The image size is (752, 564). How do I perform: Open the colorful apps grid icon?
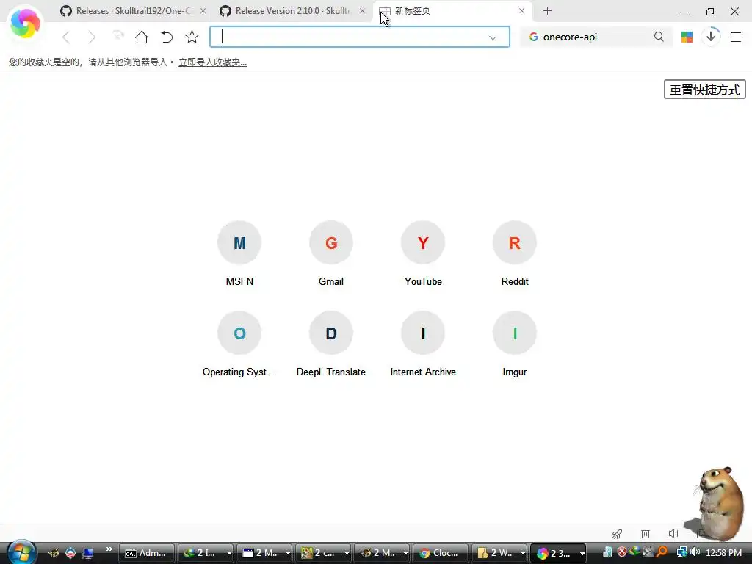(x=687, y=37)
